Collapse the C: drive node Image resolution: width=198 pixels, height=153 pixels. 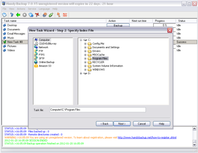click(81, 40)
